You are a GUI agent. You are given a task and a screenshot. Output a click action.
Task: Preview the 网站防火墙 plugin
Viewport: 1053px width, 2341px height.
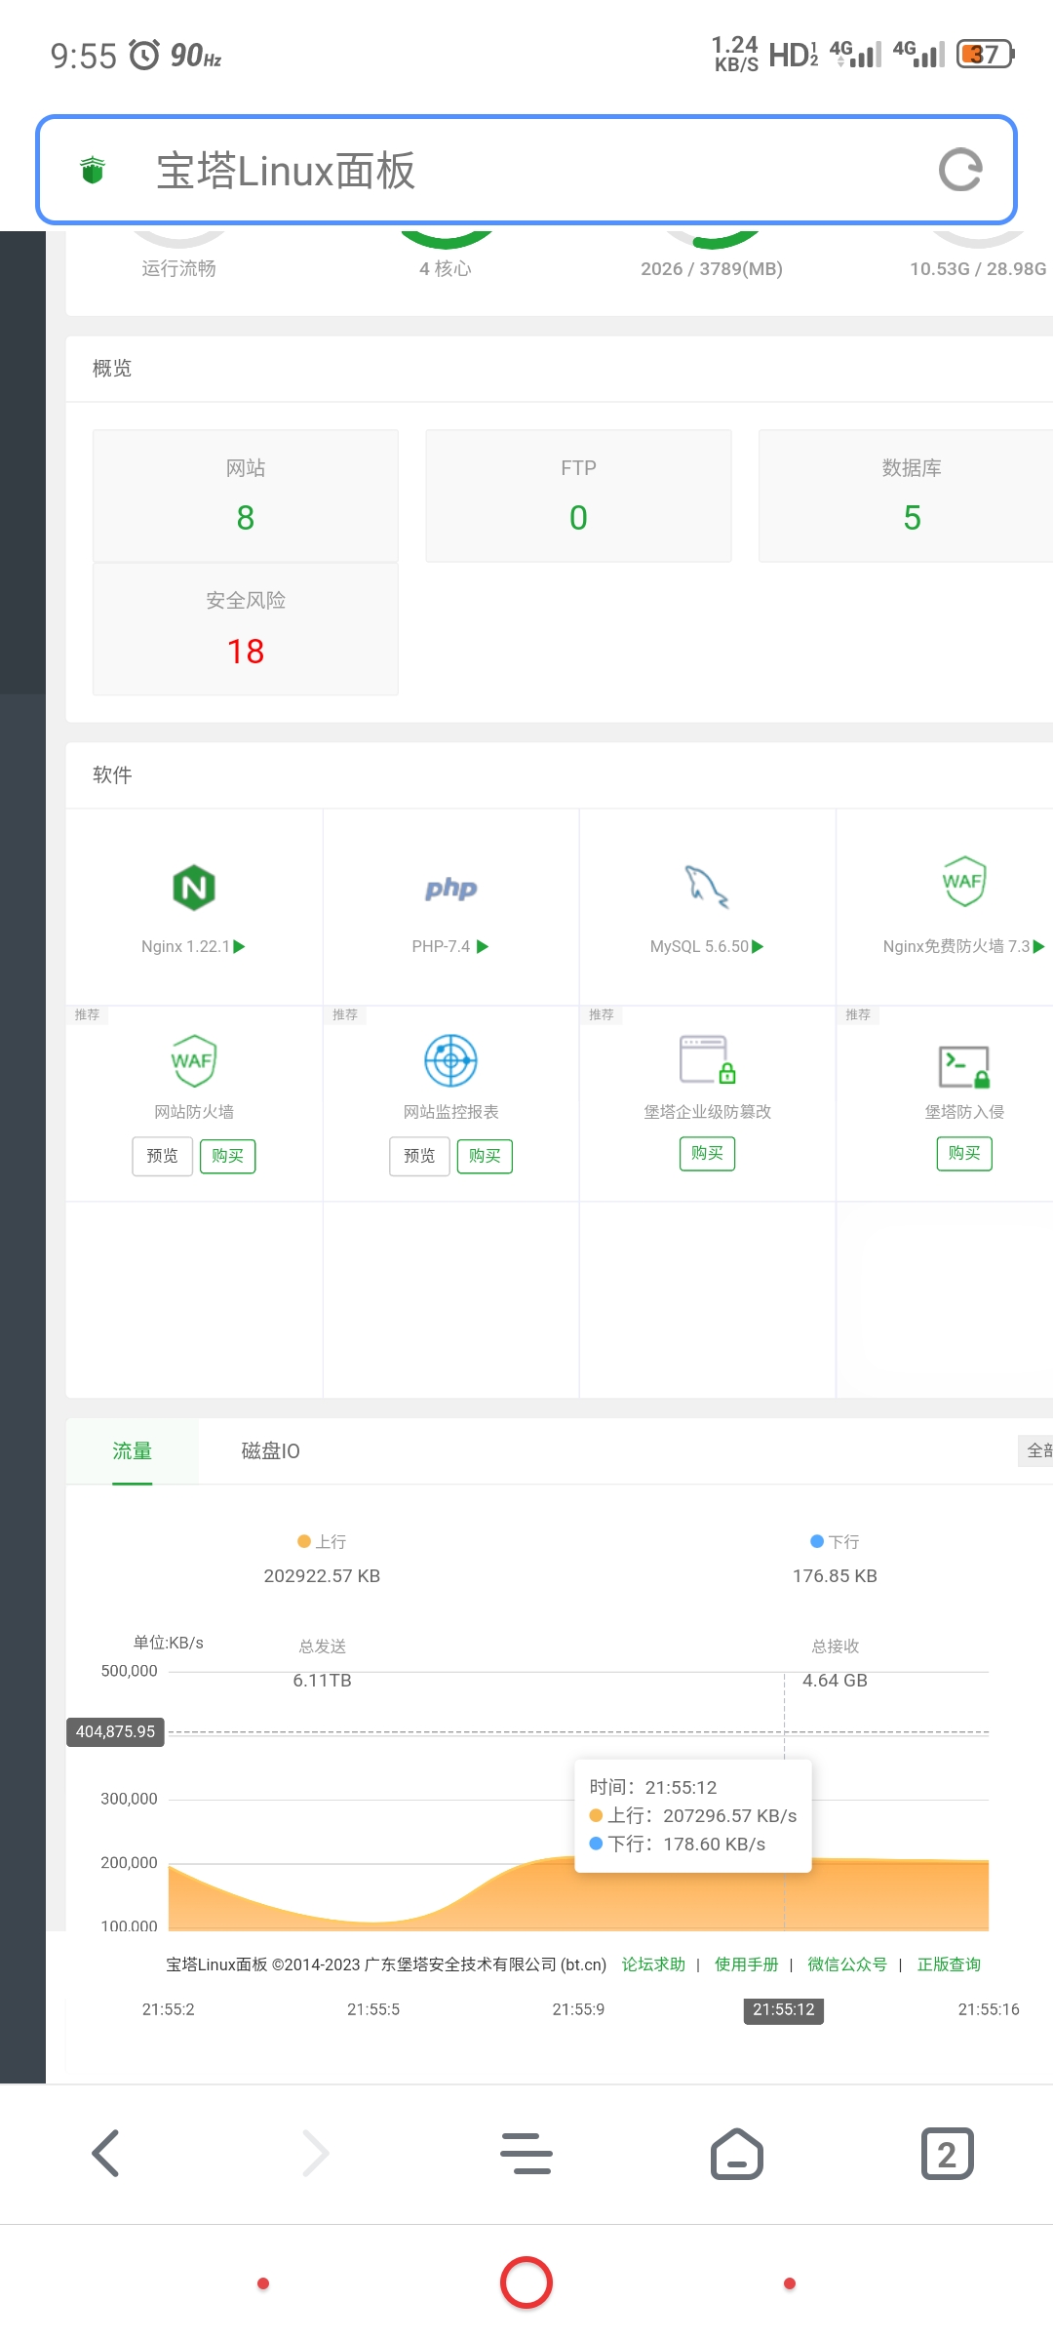(x=163, y=1156)
